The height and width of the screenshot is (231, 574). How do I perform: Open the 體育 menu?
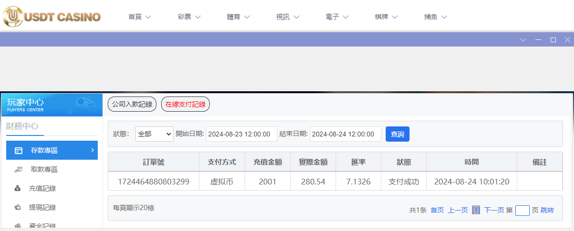tap(238, 17)
